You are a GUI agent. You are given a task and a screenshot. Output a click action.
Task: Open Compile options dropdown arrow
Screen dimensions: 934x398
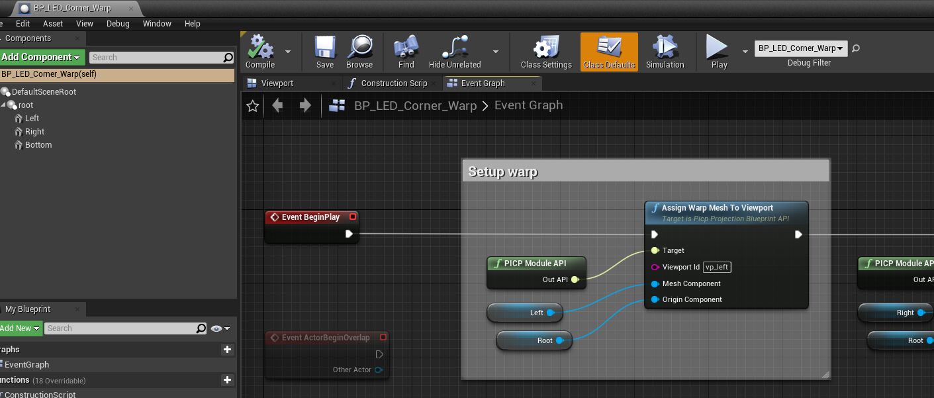coord(288,51)
